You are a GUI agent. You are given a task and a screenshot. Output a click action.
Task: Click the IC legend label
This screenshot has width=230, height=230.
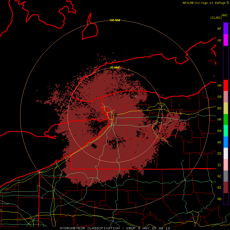(219, 165)
